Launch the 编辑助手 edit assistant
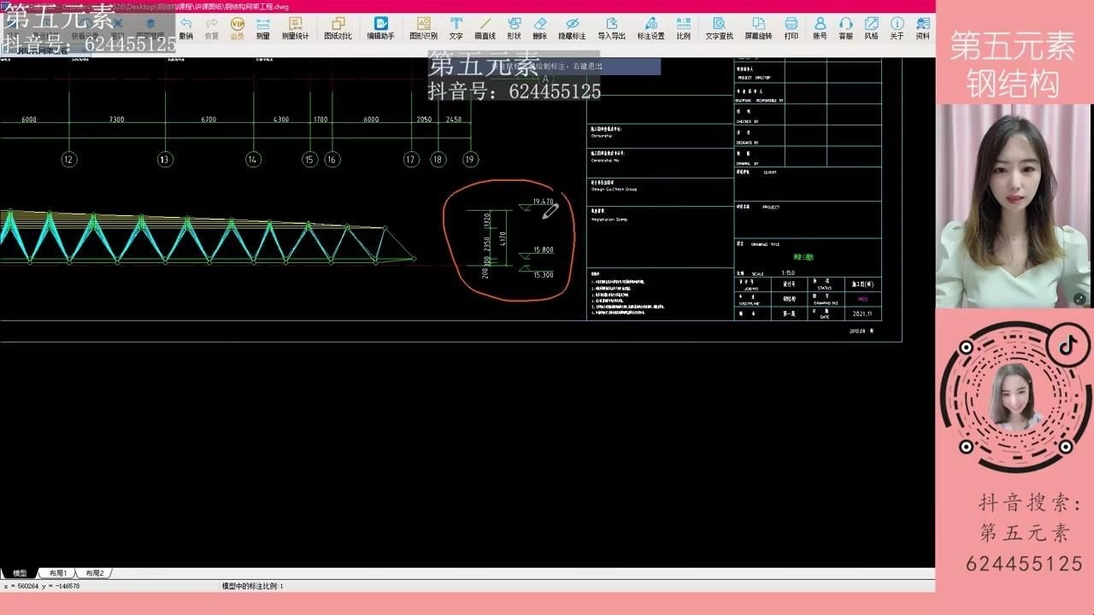This screenshot has height=615, width=1094. pyautogui.click(x=380, y=27)
